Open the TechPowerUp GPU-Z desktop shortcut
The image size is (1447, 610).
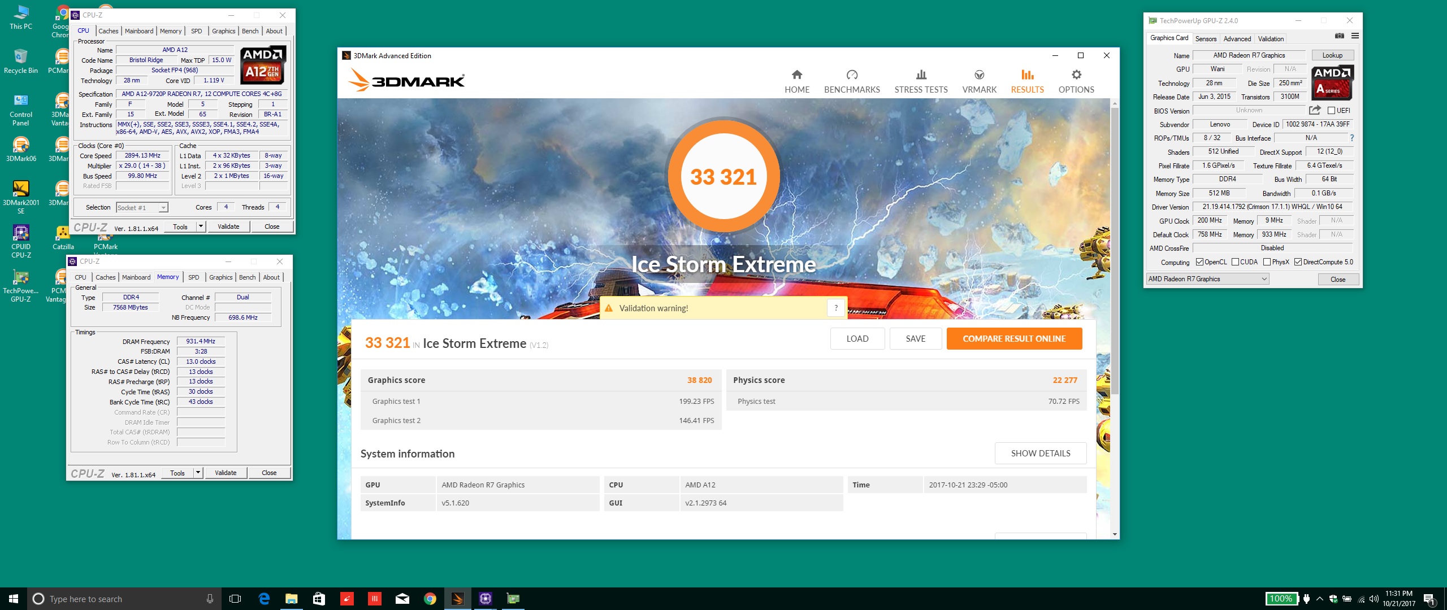click(21, 286)
